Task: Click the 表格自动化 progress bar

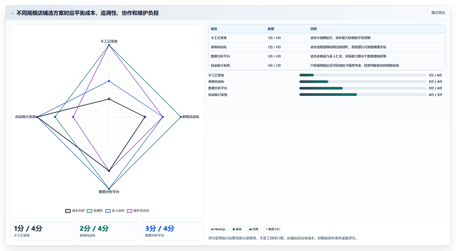Action: [363, 82]
